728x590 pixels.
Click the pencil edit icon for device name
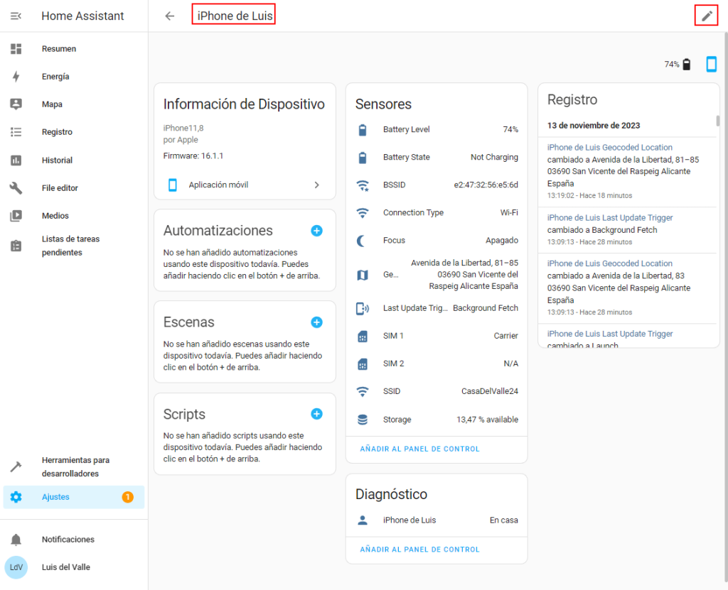(706, 16)
